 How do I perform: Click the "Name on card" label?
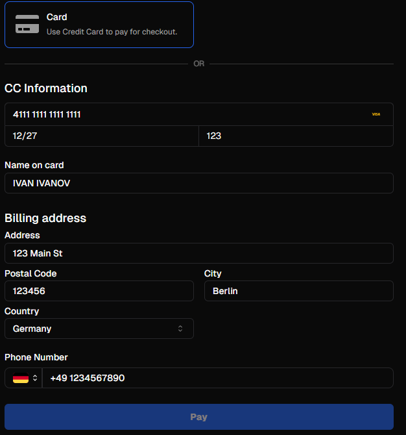click(x=34, y=165)
